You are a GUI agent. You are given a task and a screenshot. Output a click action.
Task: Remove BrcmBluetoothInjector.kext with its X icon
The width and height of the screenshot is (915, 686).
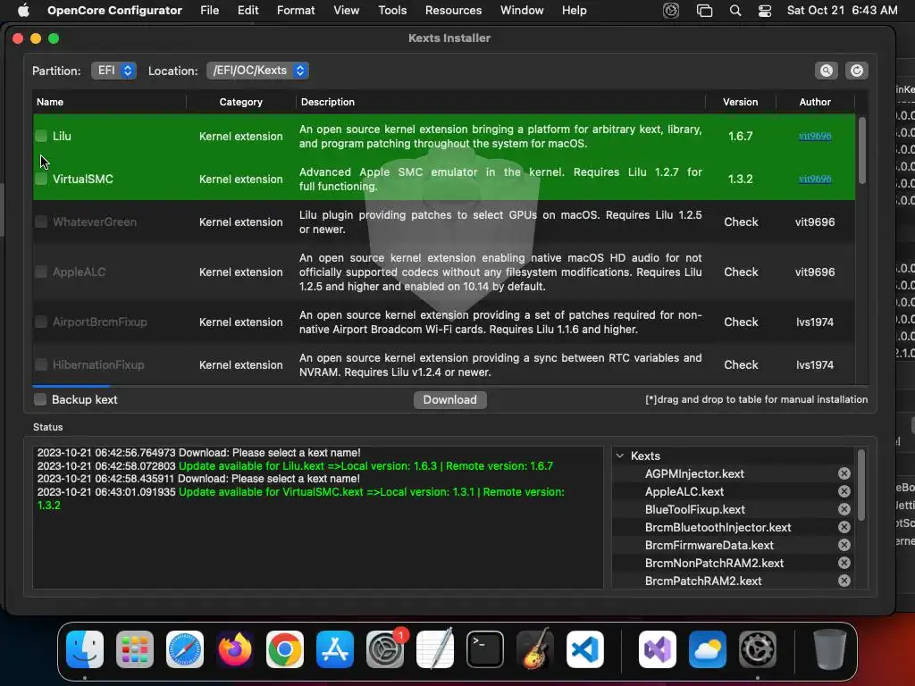tap(844, 527)
